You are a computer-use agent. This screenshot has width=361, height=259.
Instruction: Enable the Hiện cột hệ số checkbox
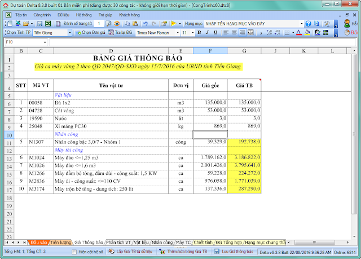pyautogui.click(x=74, y=252)
